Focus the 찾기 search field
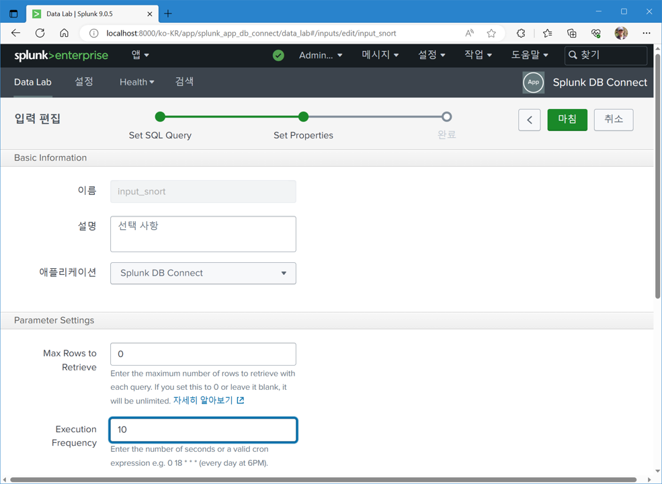 click(x=606, y=55)
